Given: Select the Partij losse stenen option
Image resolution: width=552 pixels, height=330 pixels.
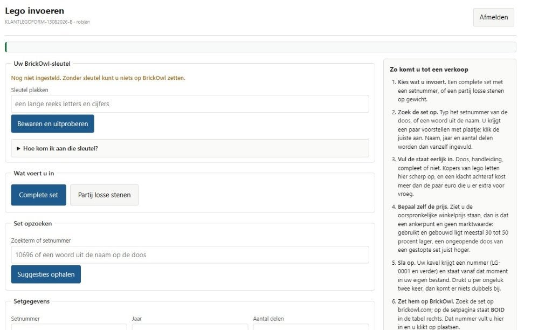Looking at the screenshot, I should (x=104, y=195).
